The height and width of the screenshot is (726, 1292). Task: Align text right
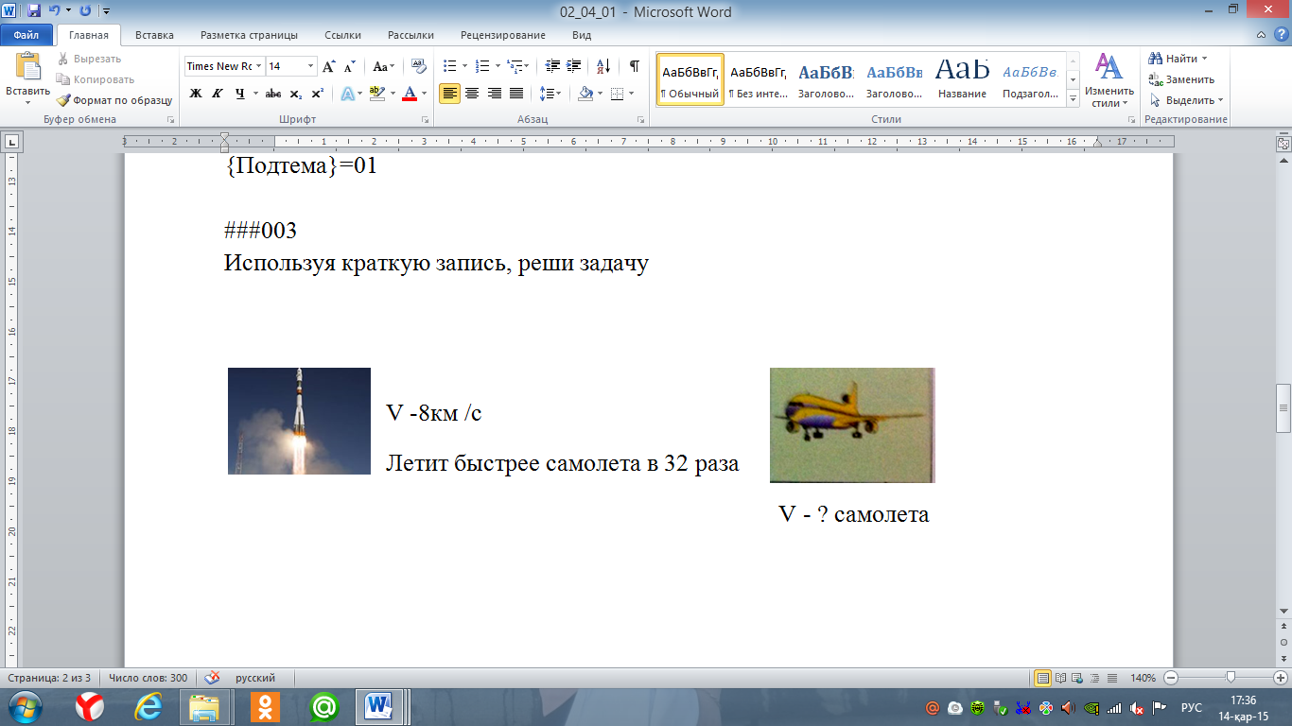tap(494, 93)
